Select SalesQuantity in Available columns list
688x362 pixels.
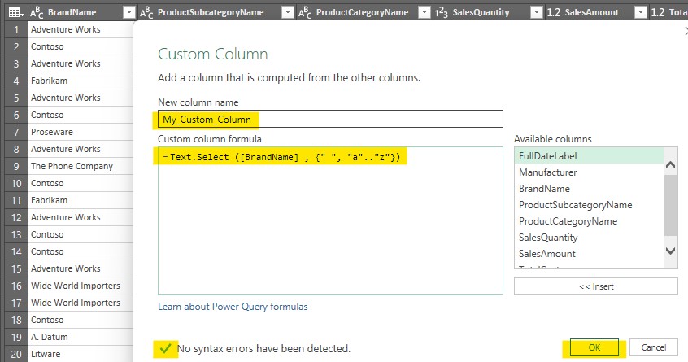point(548,238)
